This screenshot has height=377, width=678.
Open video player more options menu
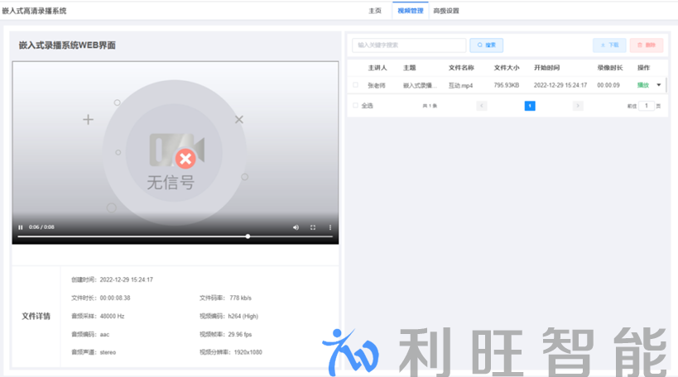pyautogui.click(x=330, y=227)
